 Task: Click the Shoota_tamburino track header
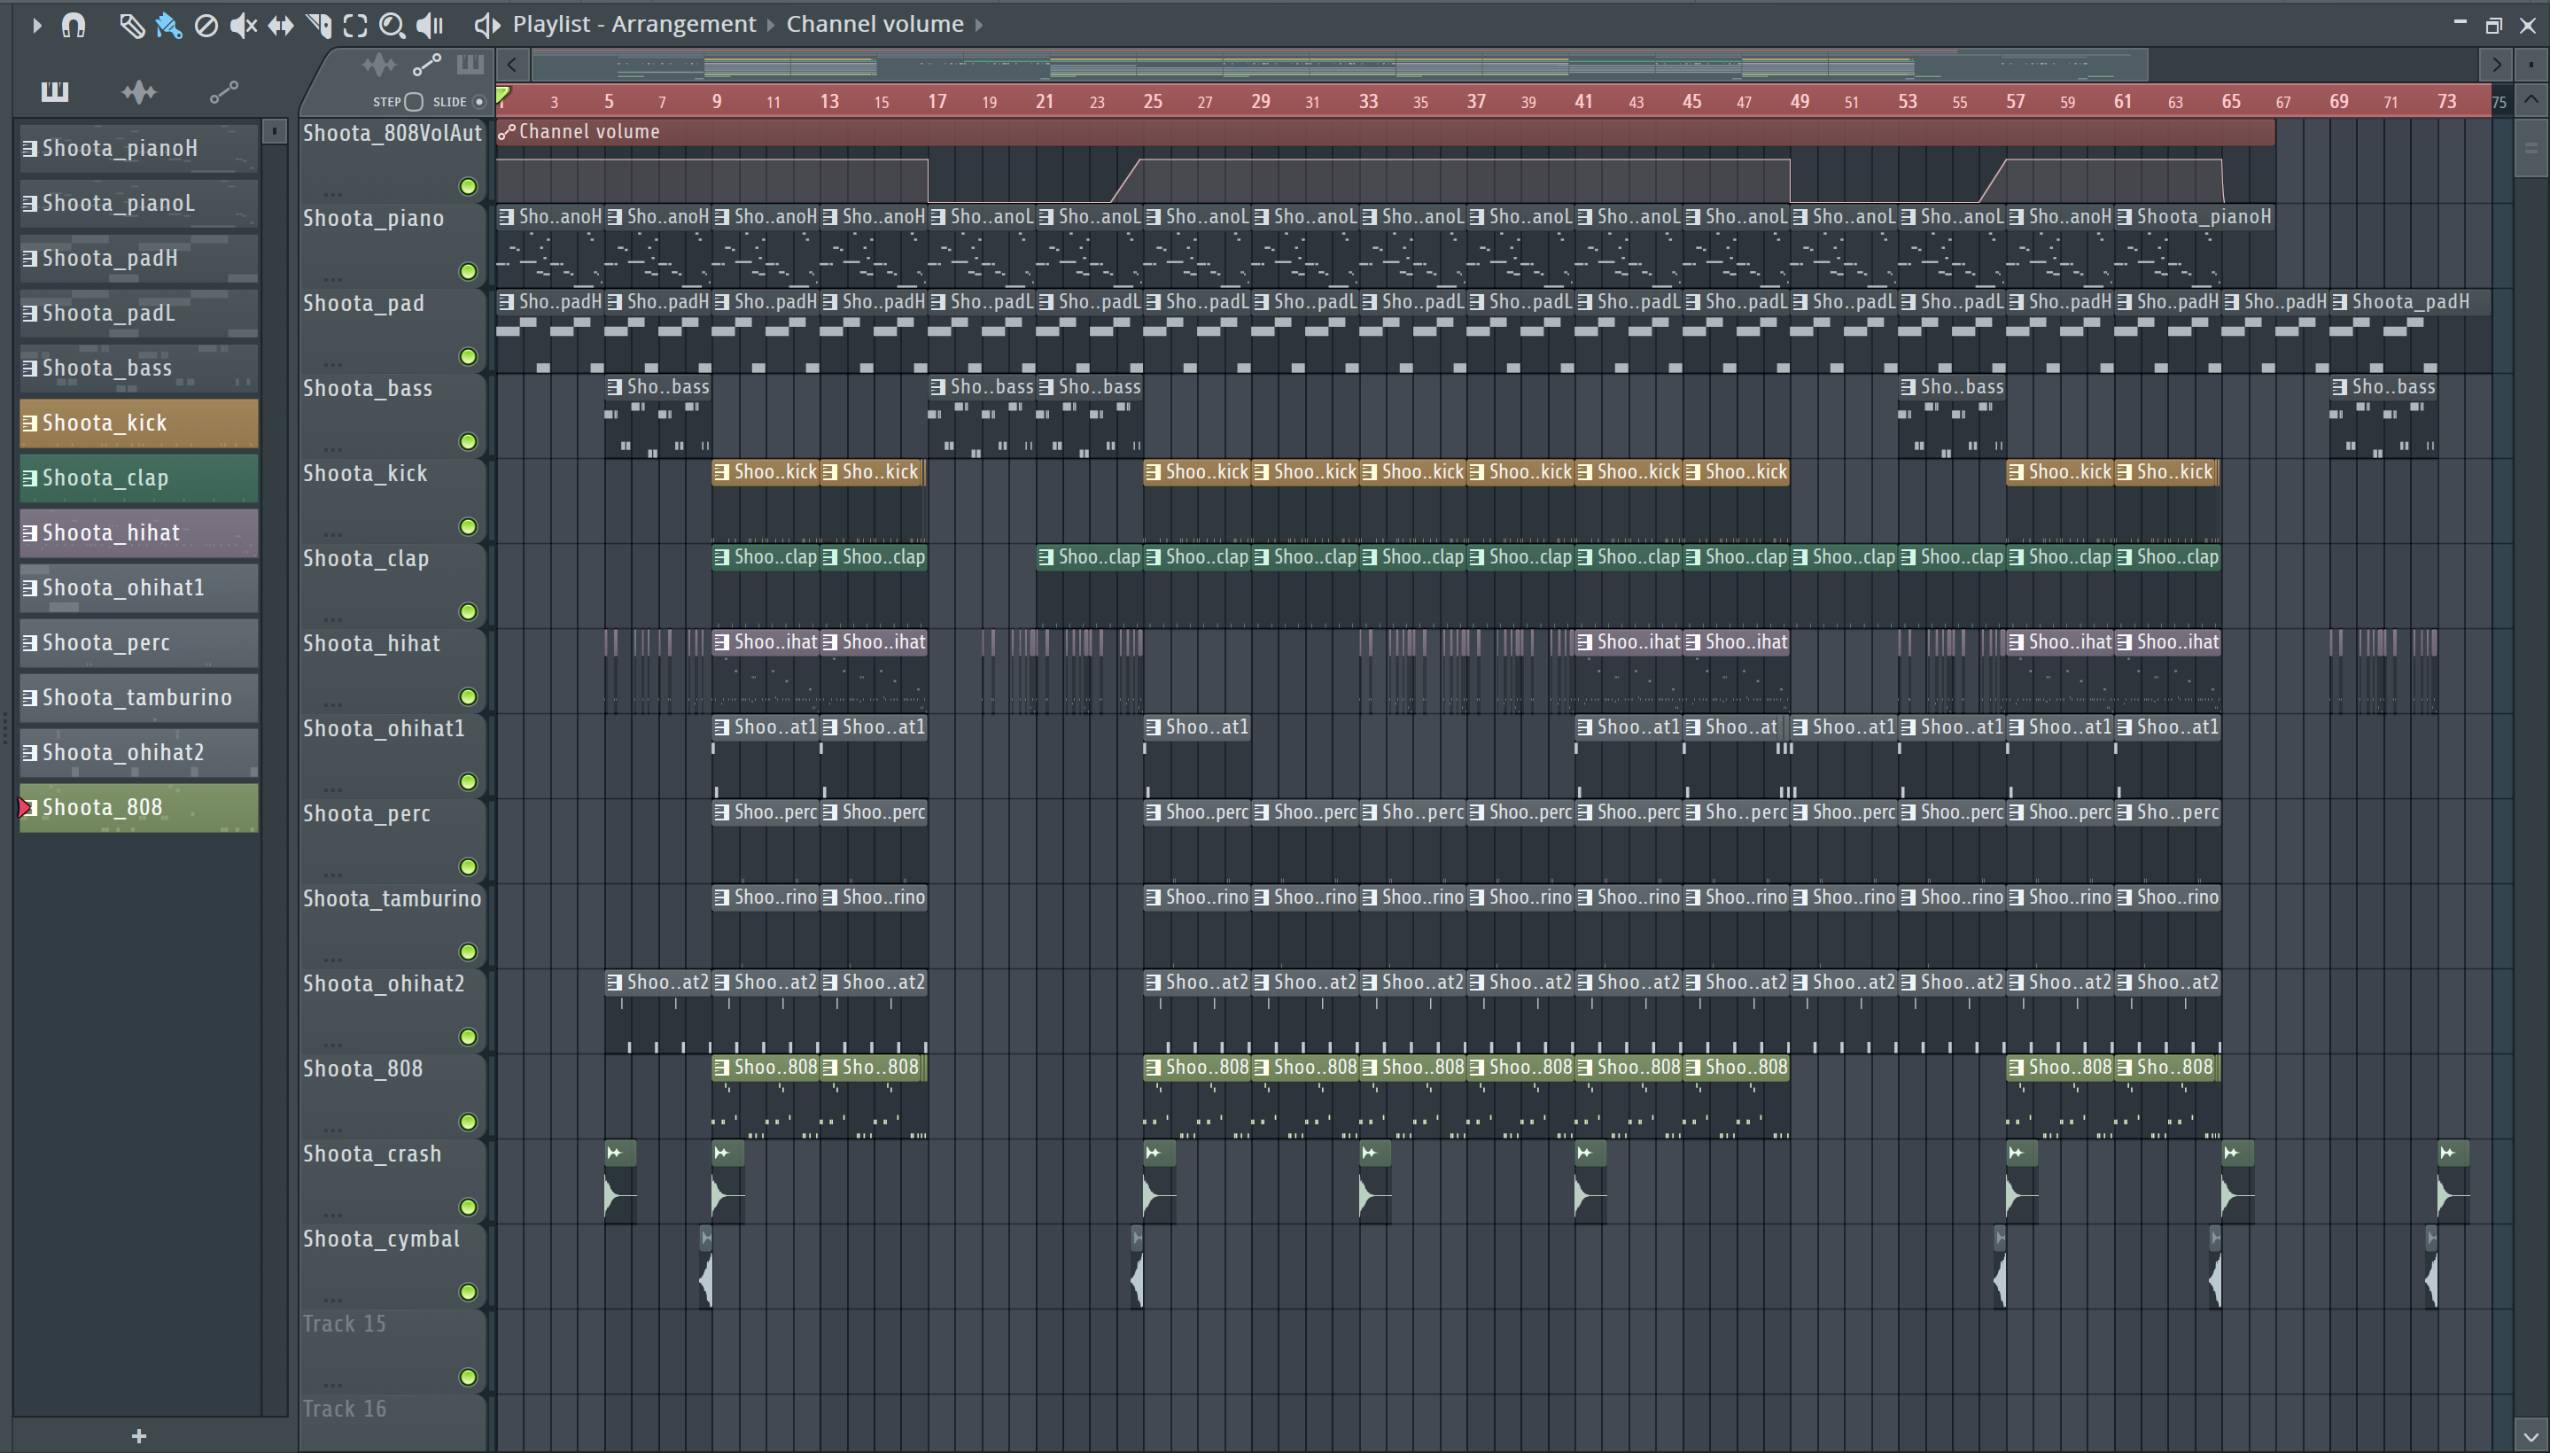coord(392,925)
